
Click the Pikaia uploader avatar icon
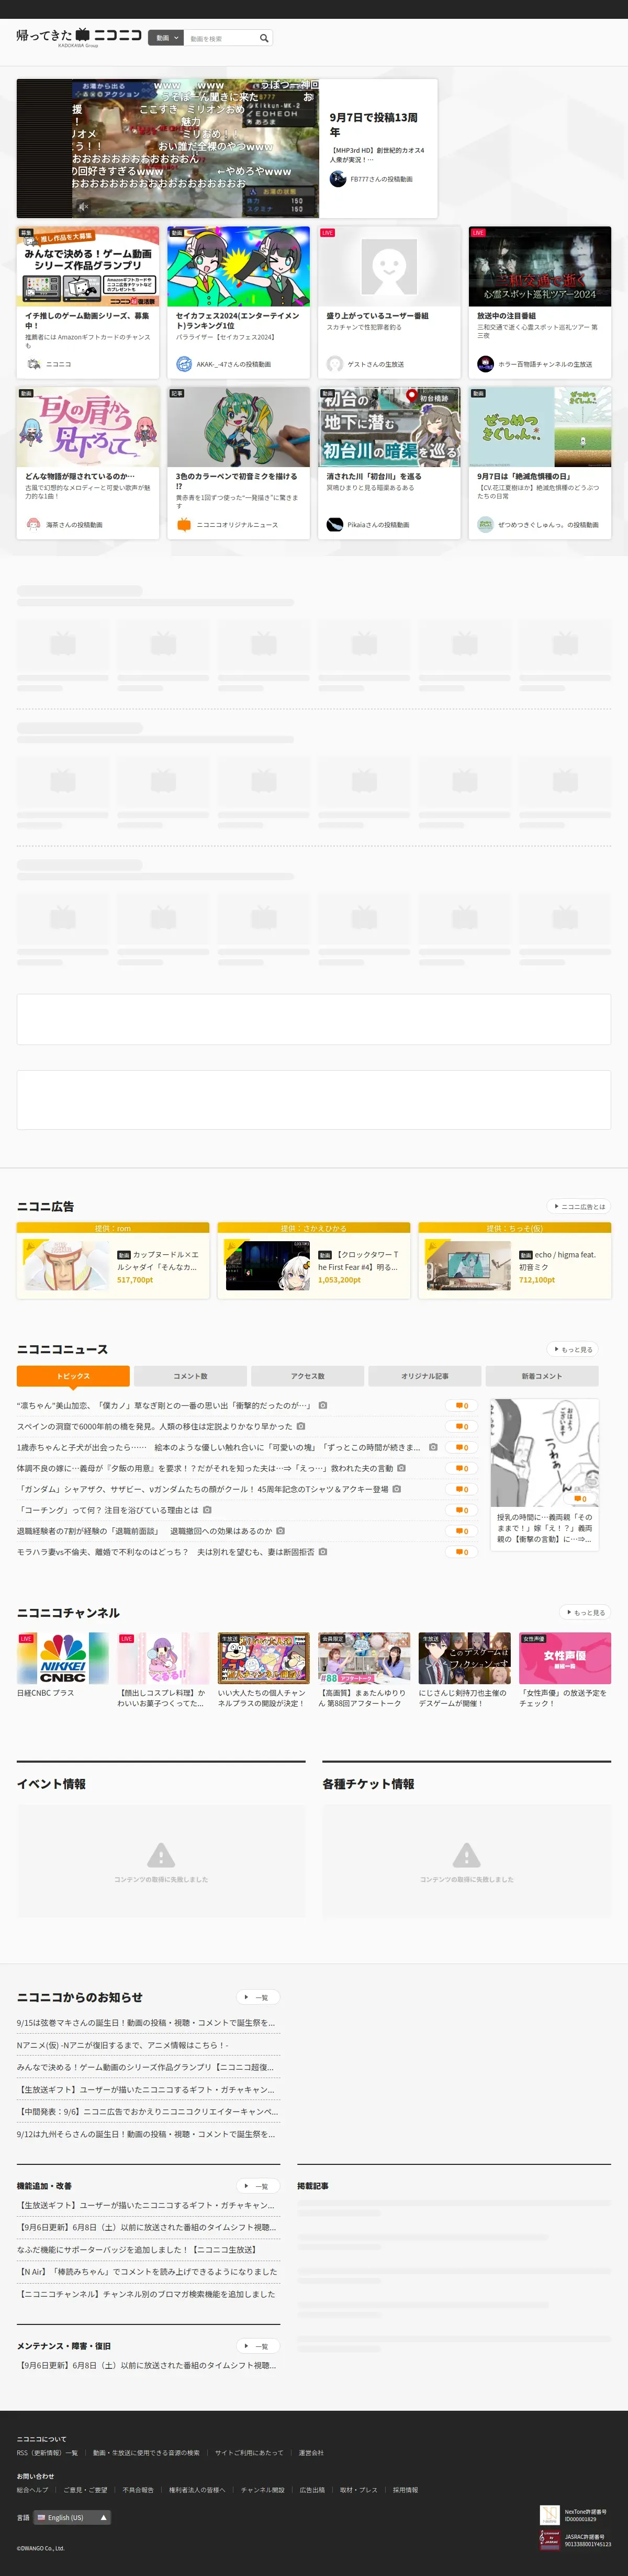tap(335, 524)
